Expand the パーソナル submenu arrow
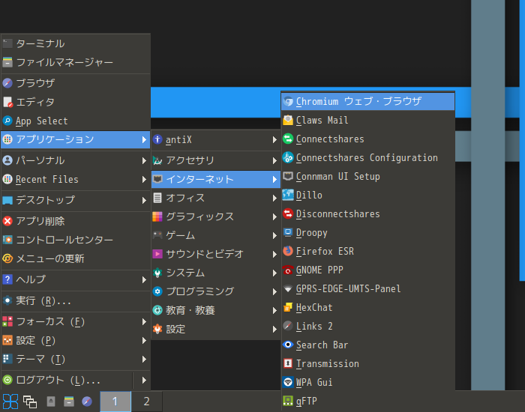The image size is (525, 412). point(144,160)
